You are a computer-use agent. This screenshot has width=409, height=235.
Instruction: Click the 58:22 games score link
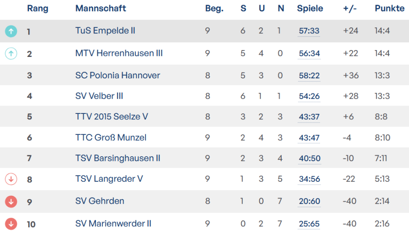(309, 76)
